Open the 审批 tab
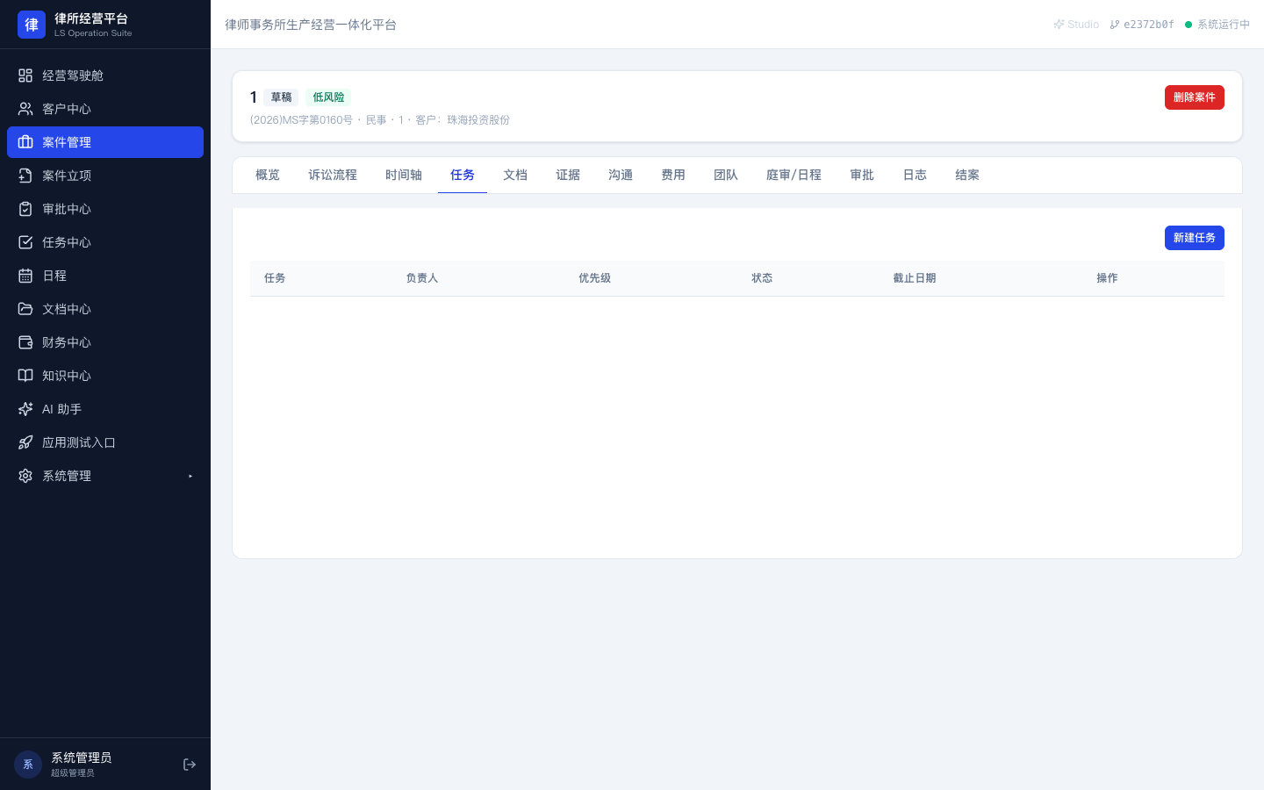This screenshot has width=1264, height=790. click(x=862, y=175)
